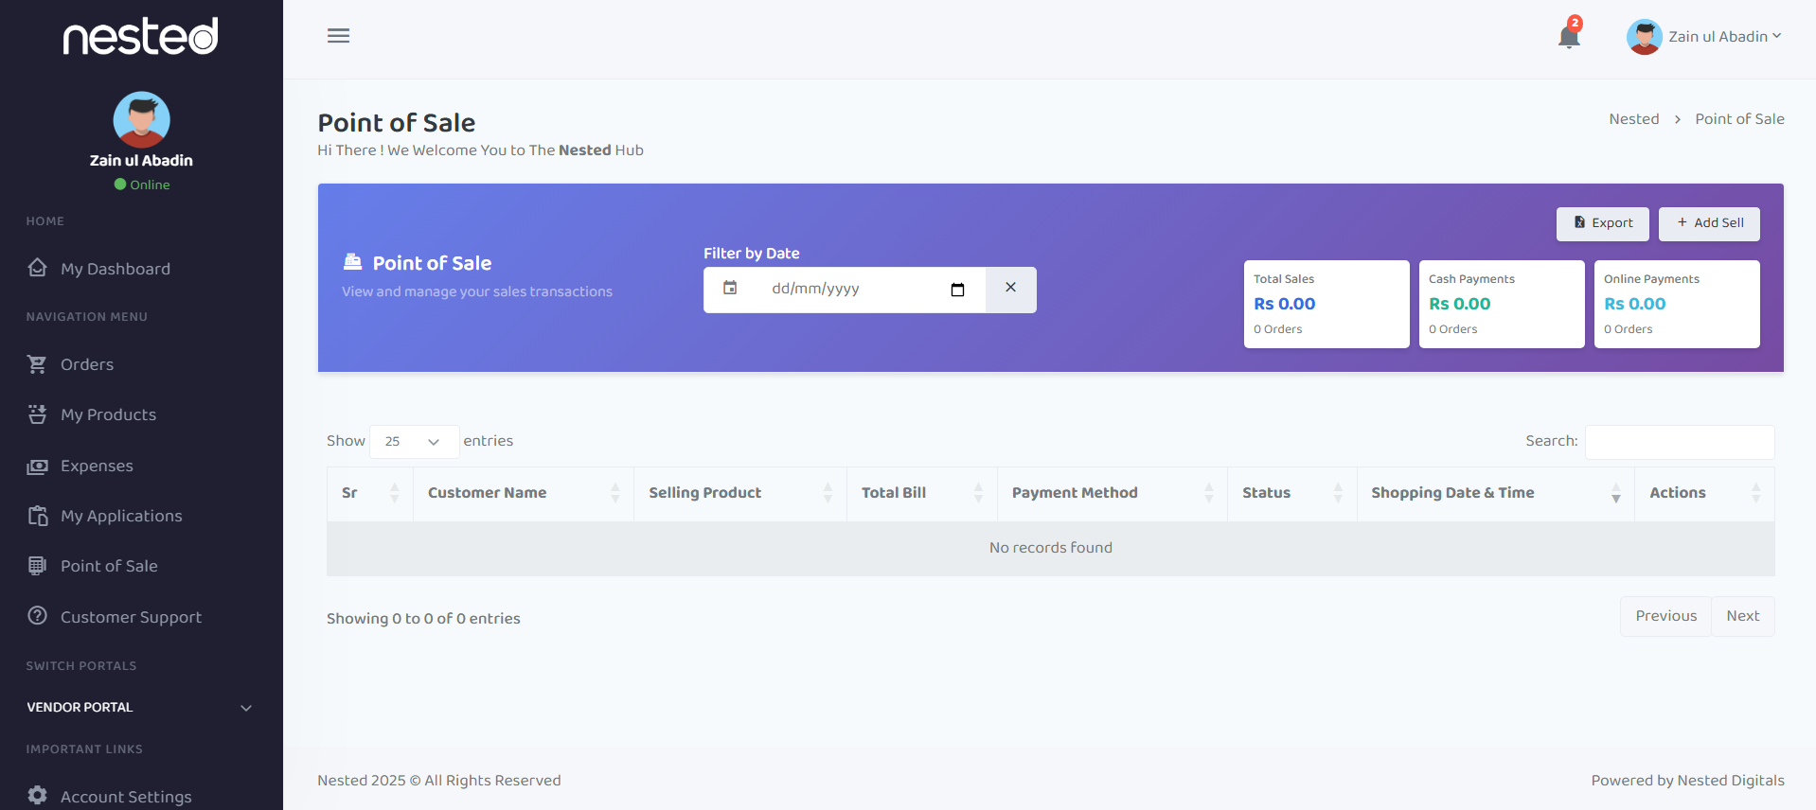Viewport: 1816px width, 810px height.
Task: Open the notifications bell
Action: tap(1568, 37)
